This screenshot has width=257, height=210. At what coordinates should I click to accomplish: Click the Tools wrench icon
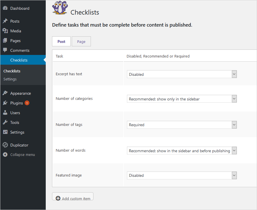(5, 122)
